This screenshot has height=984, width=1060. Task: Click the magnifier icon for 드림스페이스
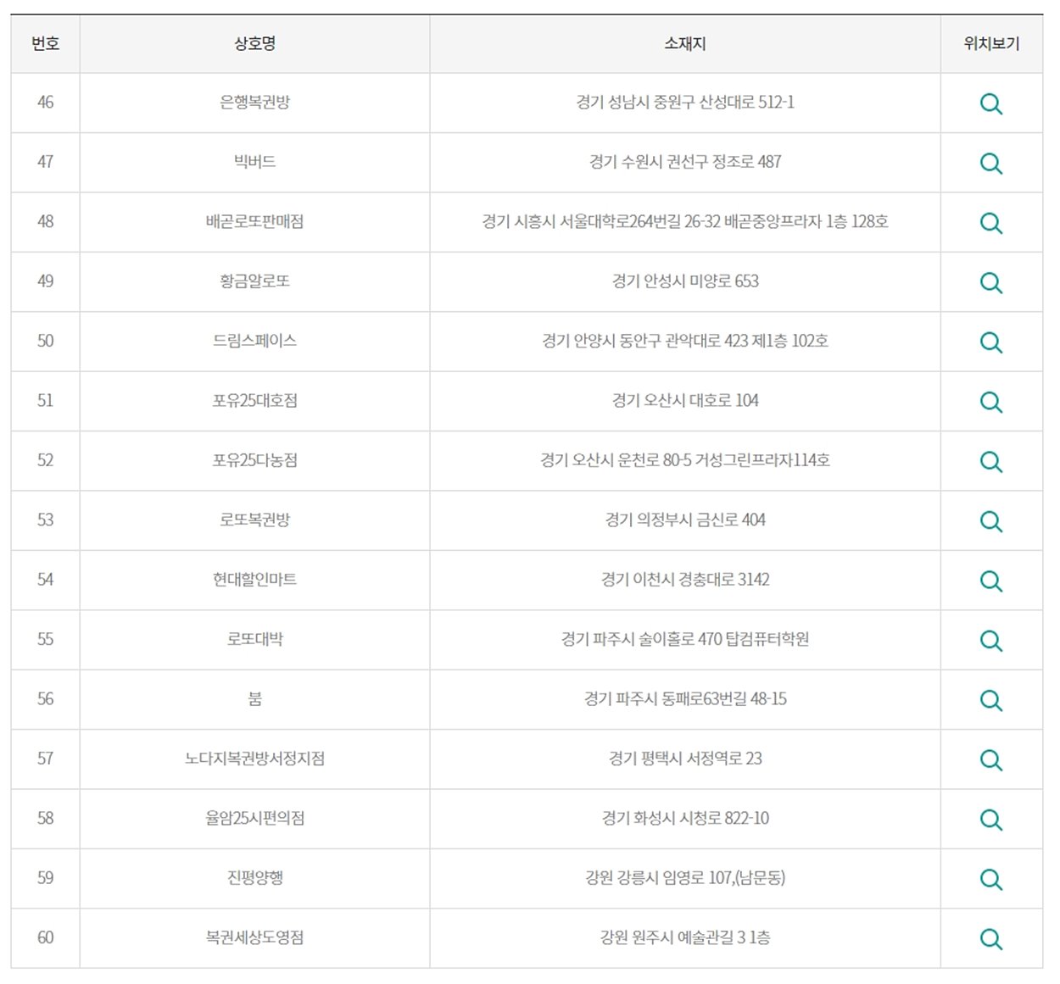[x=990, y=342]
